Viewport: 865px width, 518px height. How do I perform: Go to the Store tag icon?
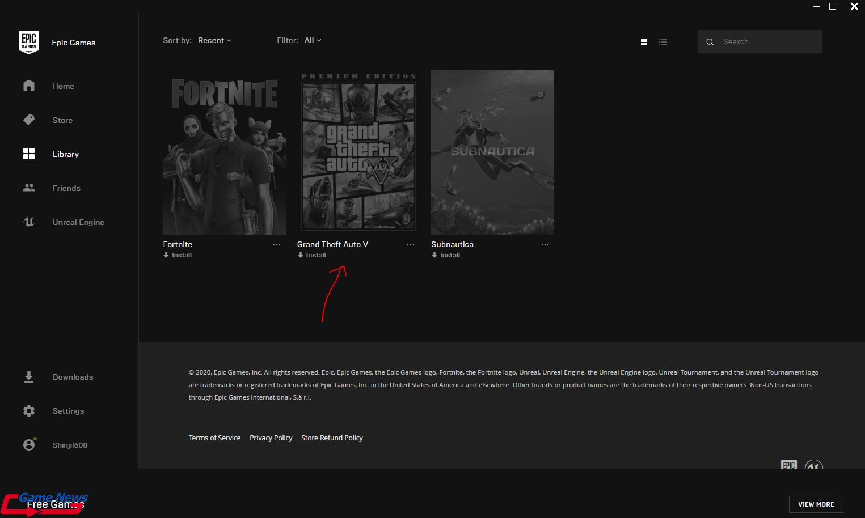[x=29, y=120]
